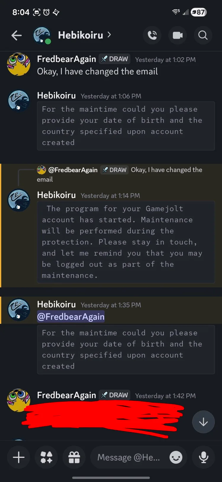Open Hebikoiru's avatar in the header

point(42,35)
